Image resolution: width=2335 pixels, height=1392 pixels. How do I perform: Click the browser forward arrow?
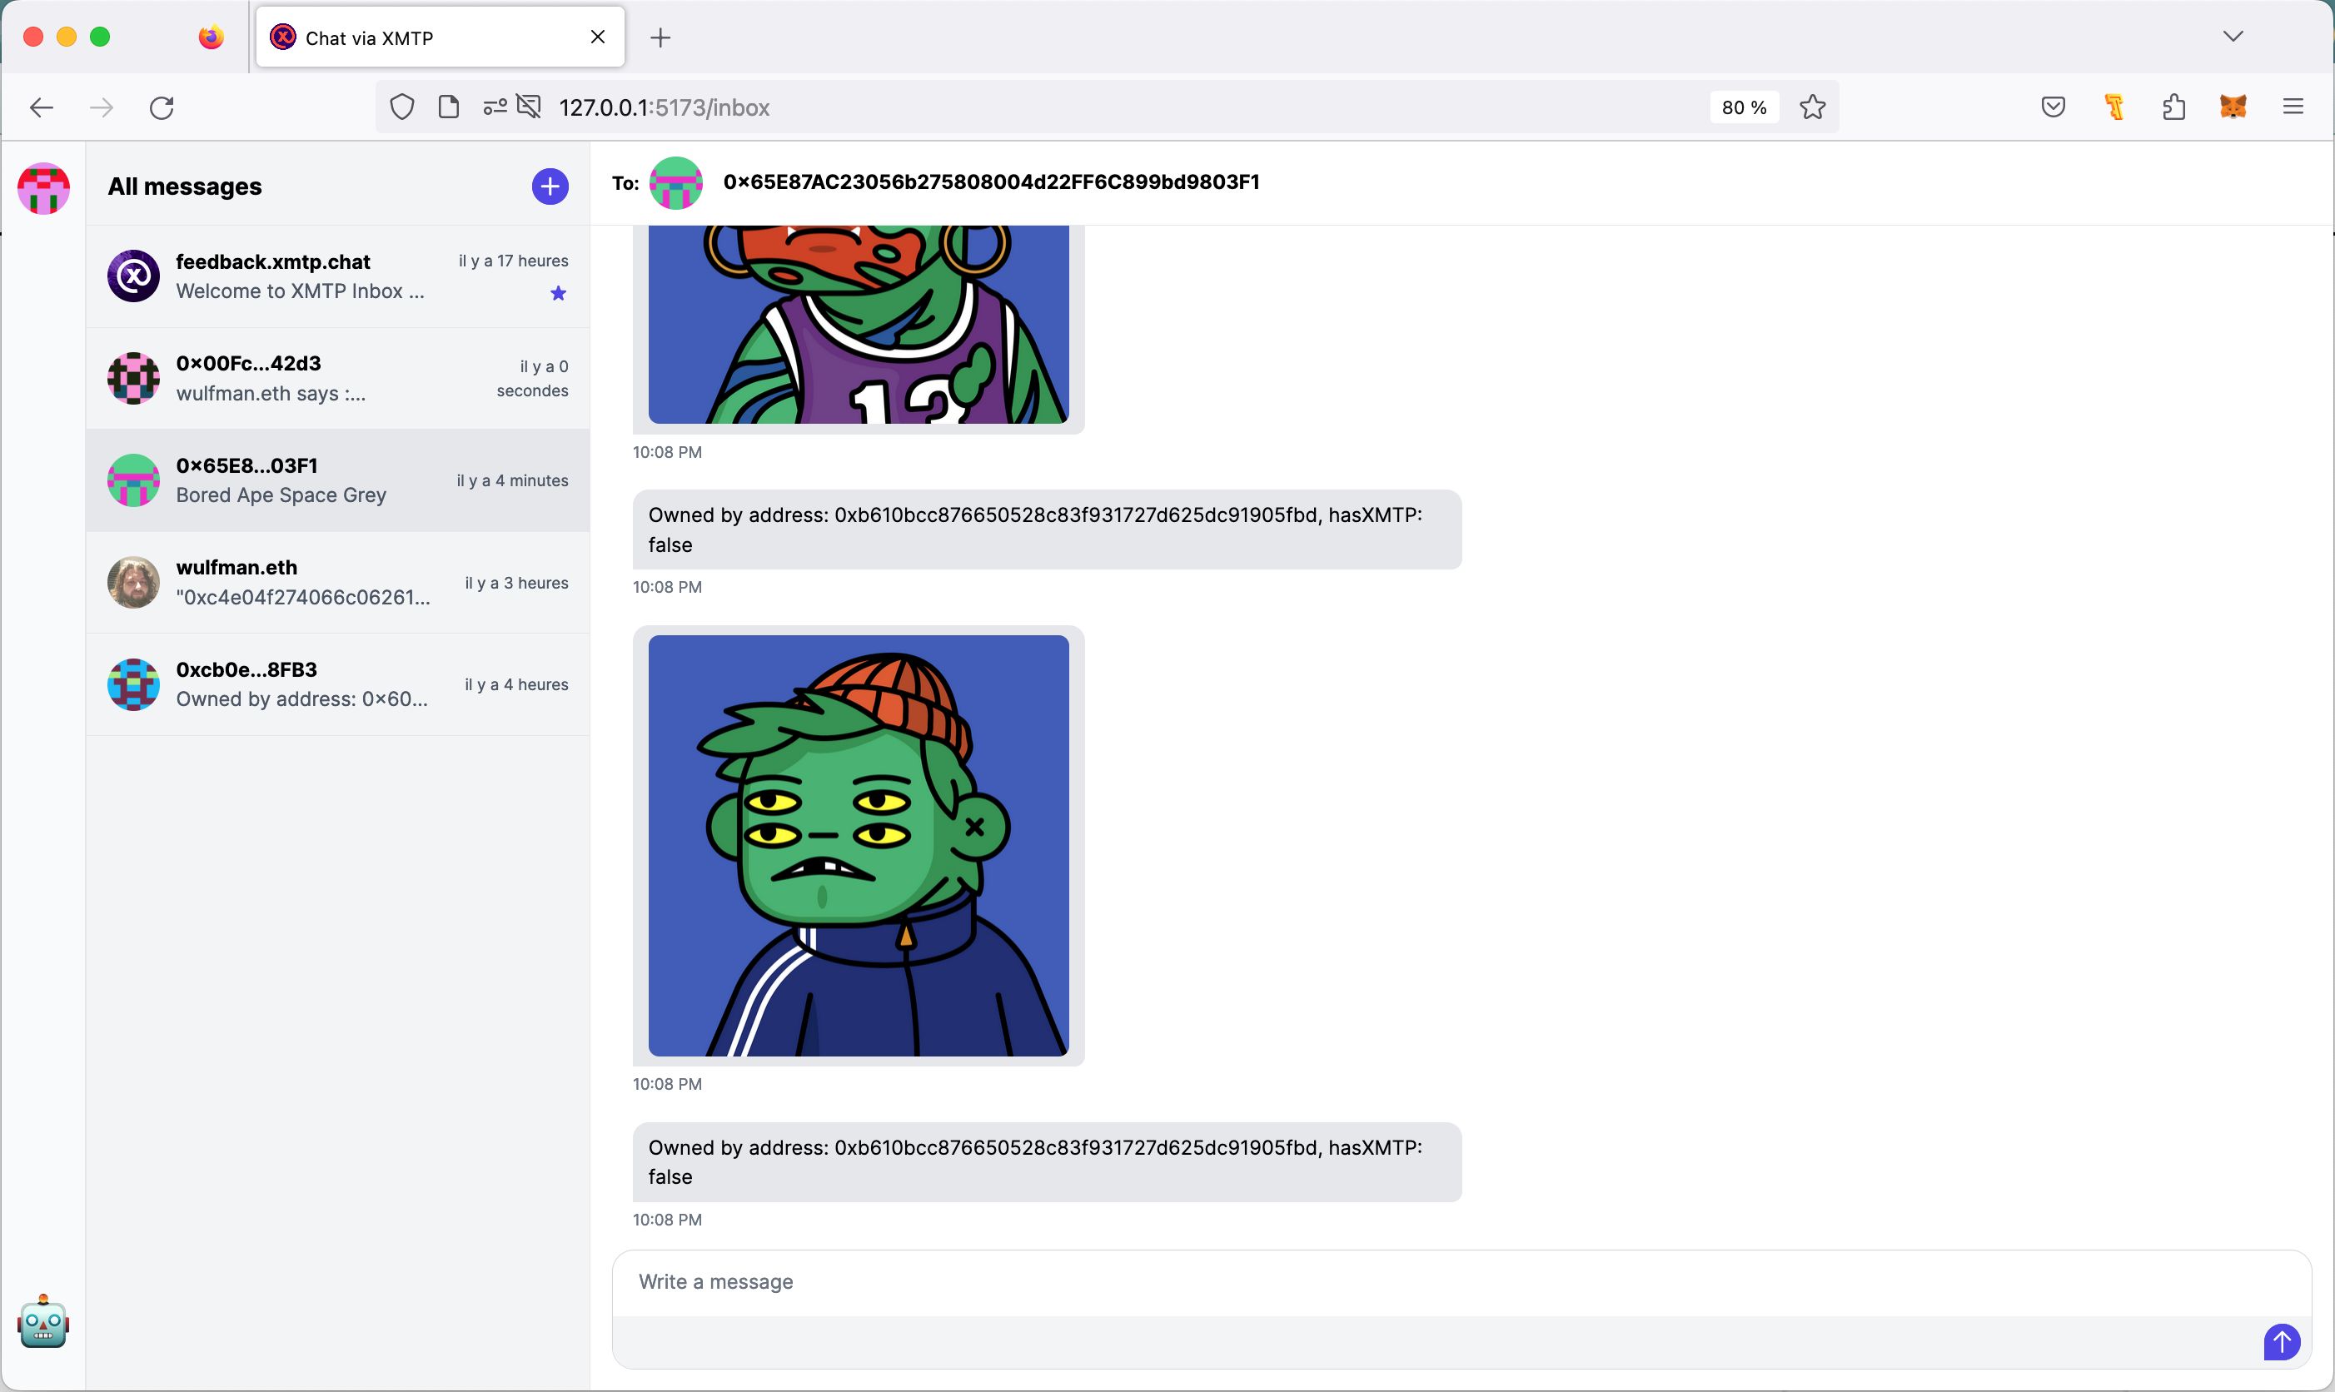(x=102, y=108)
